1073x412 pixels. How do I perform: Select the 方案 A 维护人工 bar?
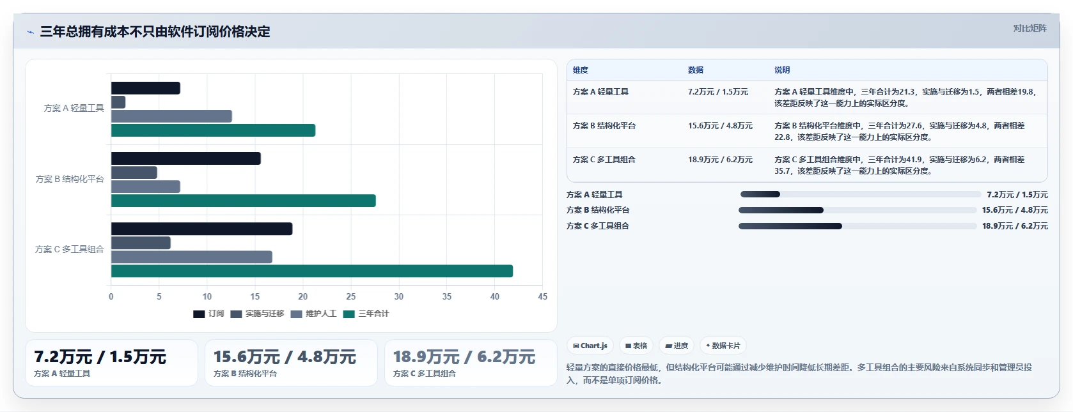[x=171, y=116]
